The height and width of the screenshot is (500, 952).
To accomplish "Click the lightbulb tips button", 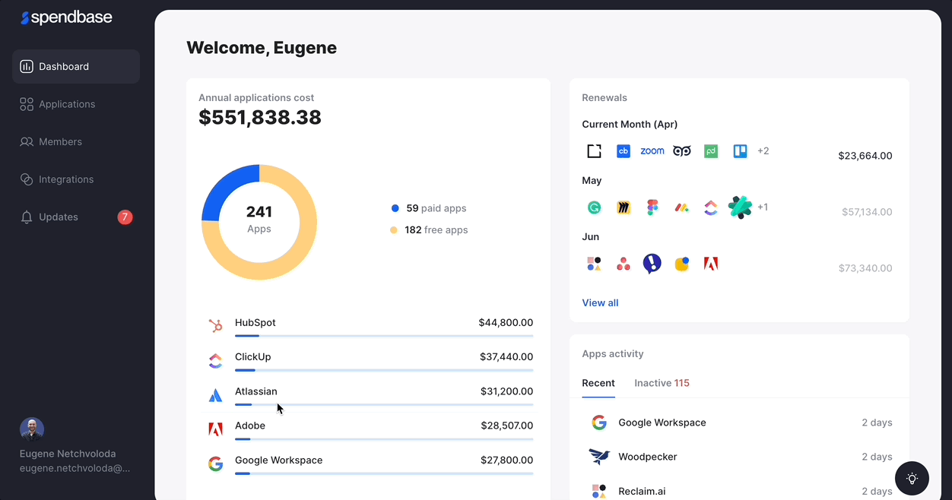I will [x=912, y=479].
